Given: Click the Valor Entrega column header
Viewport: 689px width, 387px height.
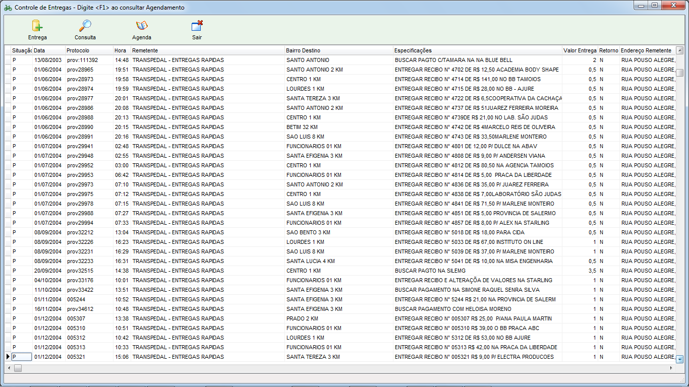Looking at the screenshot, I should pos(580,50).
